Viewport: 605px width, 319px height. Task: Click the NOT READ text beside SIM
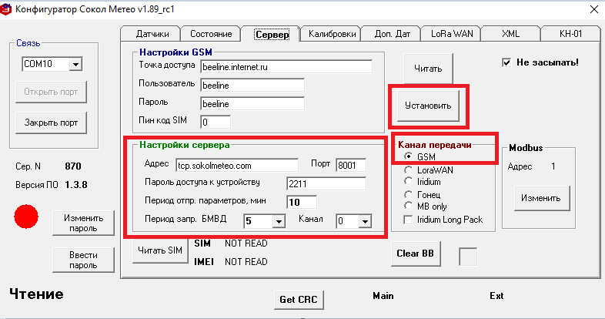(246, 243)
